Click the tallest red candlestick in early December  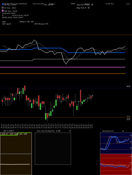point(81,96)
